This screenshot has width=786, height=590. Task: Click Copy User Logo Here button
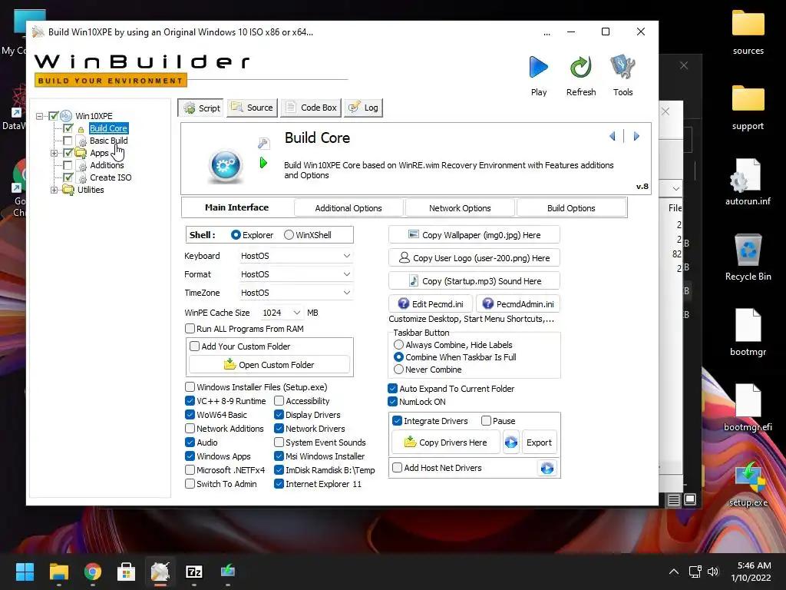click(x=474, y=258)
